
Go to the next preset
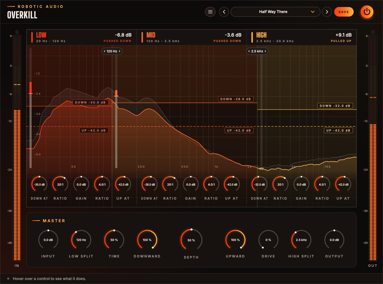[x=327, y=12]
